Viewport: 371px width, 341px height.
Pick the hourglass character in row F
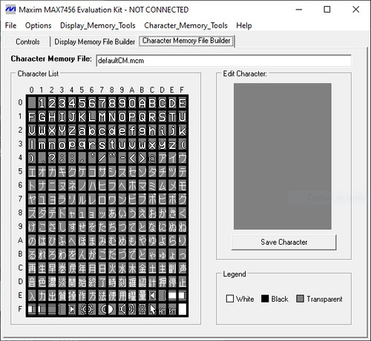pyautogui.click(x=142, y=309)
